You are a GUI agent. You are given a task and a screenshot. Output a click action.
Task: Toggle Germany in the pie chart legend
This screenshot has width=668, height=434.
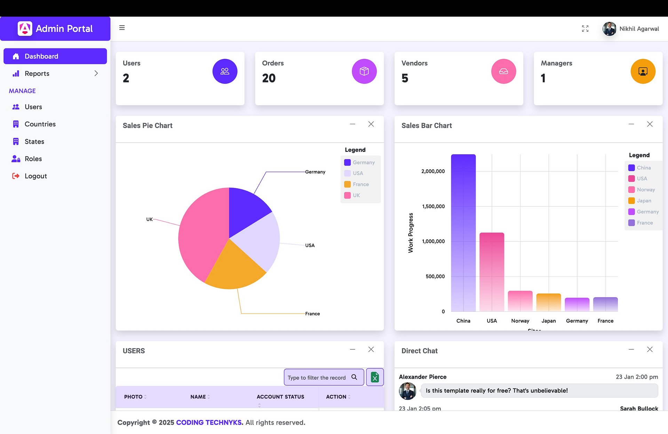tap(359, 162)
